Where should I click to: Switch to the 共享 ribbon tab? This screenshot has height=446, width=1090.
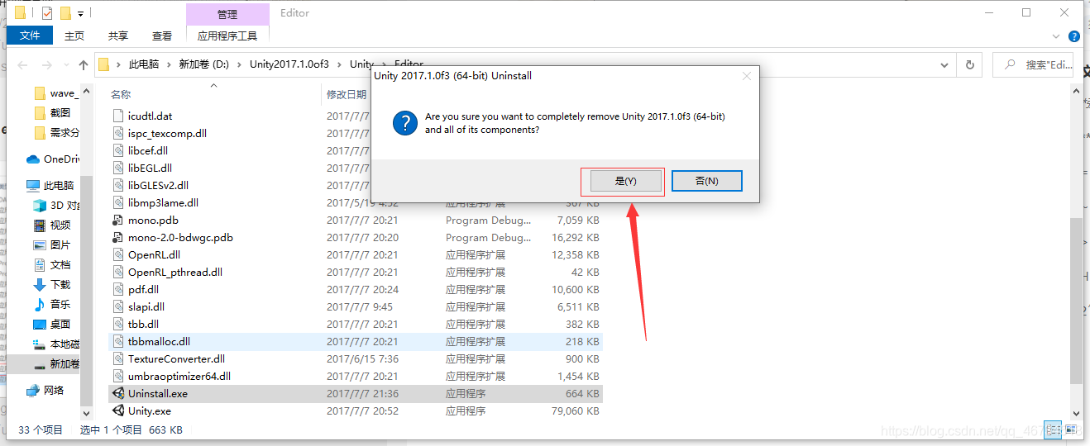118,36
